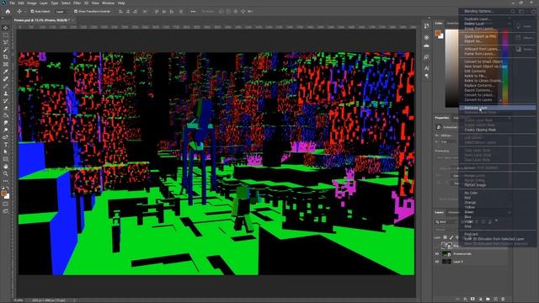Screen dimensions: 539x303
Task: Select the Rectangle shape tool
Action: pos(6,159)
